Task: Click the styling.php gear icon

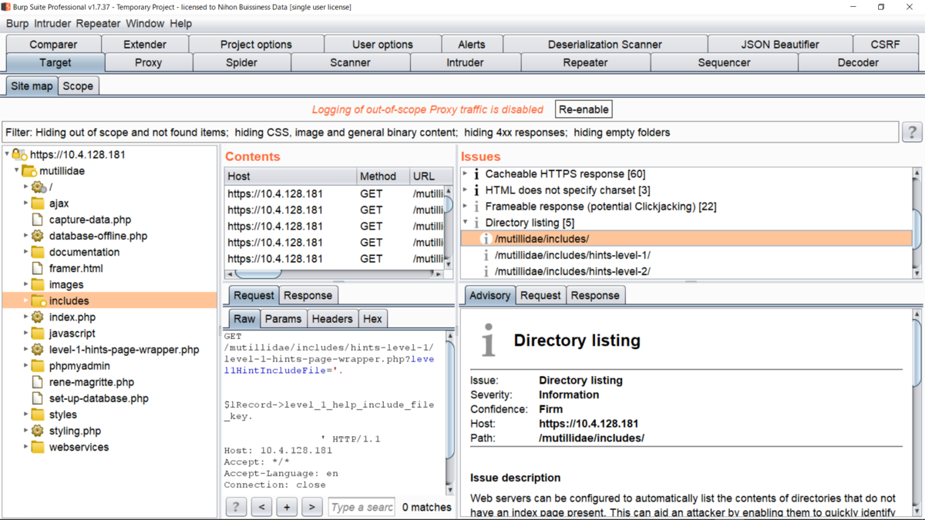Action: [37, 431]
